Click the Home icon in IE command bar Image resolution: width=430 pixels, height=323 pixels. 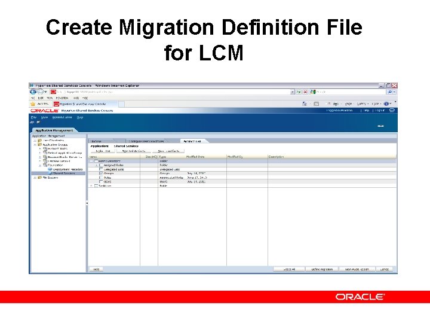point(305,104)
